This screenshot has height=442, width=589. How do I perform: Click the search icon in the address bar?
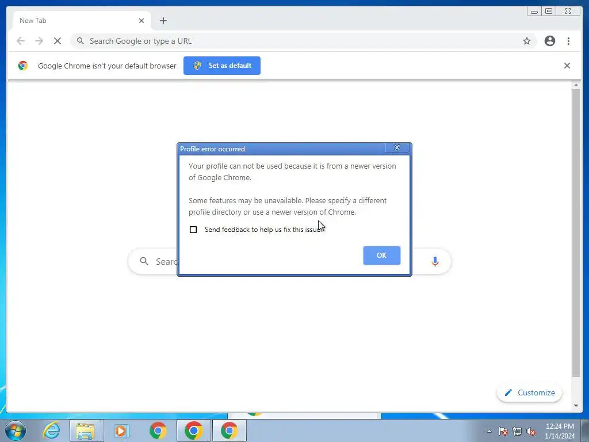[x=81, y=41]
